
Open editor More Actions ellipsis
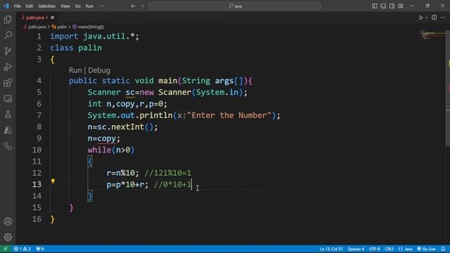[x=443, y=18]
